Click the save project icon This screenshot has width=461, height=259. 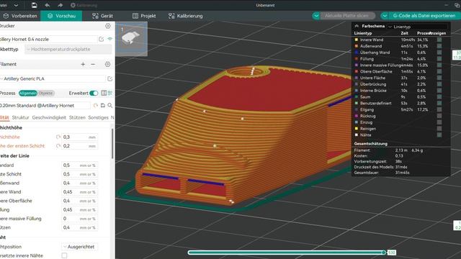tap(34, 5)
